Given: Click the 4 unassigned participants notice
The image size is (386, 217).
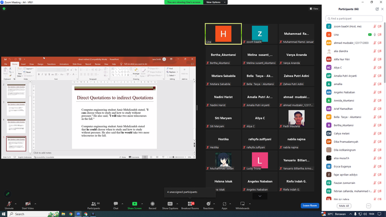Looking at the screenshot, I should tap(190, 192).
